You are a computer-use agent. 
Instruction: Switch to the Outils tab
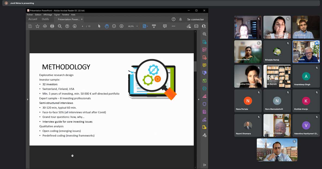tap(45, 19)
